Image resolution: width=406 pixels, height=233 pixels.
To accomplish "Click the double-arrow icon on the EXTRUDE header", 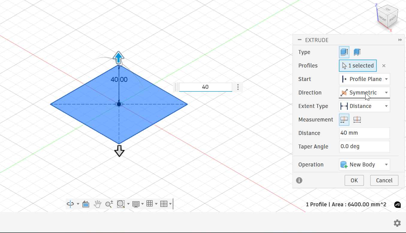I will [x=400, y=40].
